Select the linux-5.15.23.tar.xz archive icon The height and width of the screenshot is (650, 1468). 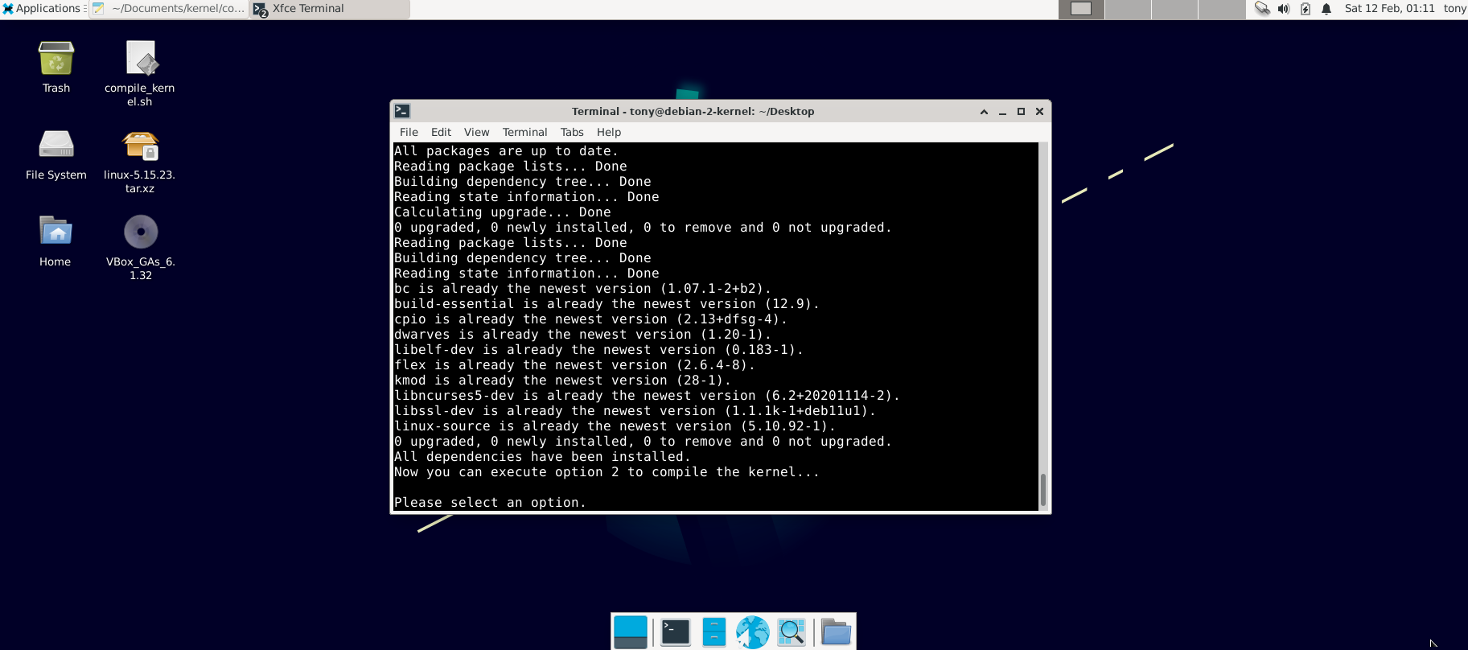click(141, 146)
